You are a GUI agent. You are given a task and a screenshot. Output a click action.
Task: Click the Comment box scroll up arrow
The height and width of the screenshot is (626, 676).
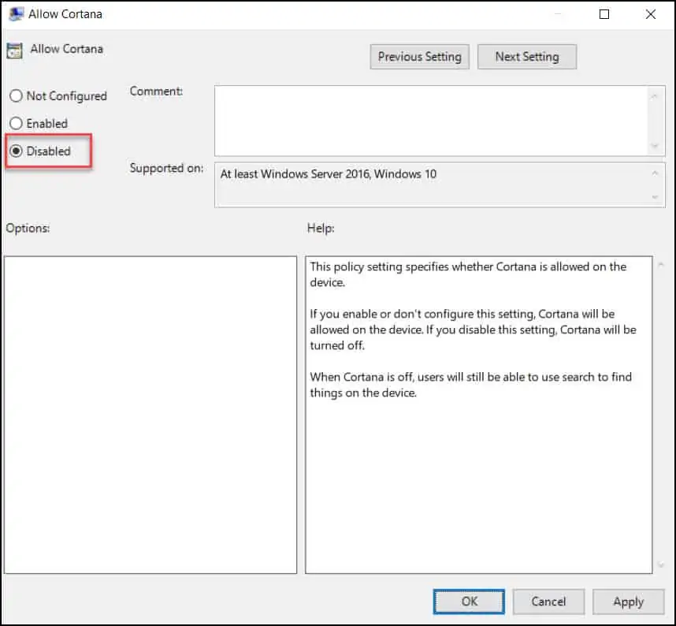655,96
